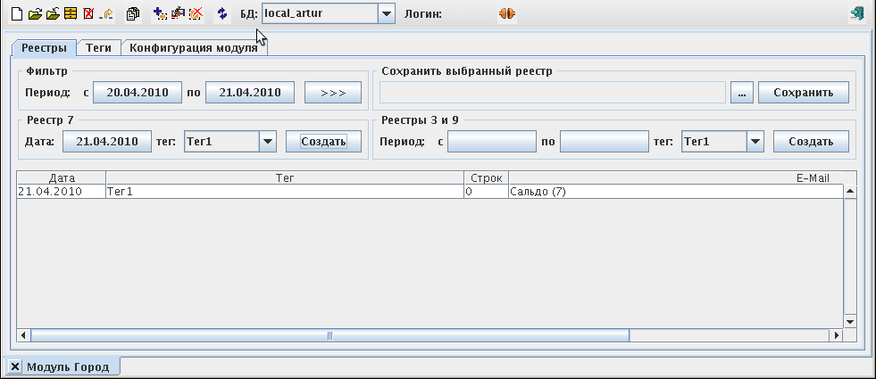This screenshot has height=379, width=876.
Task: Click the copy documents toolbar icon
Action: tap(133, 14)
